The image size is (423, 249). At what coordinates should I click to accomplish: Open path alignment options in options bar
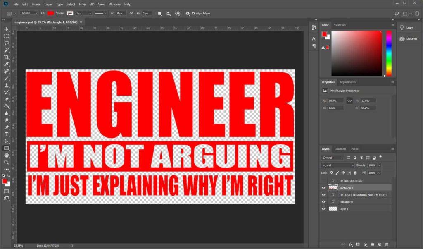coord(169,13)
